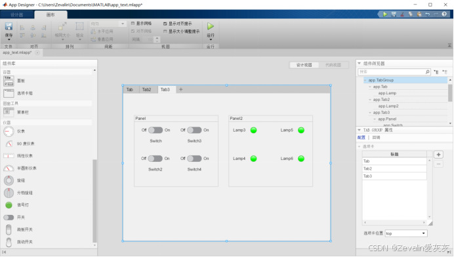This screenshot has height=257, width=454.
Task: Collapse the tabs (选项卡) property subsection
Action: tap(360, 146)
